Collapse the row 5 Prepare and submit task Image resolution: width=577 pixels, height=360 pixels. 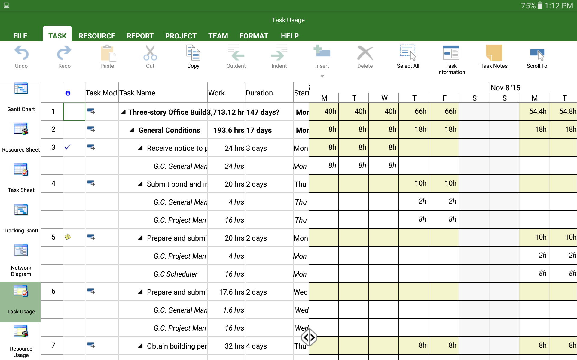(x=140, y=238)
